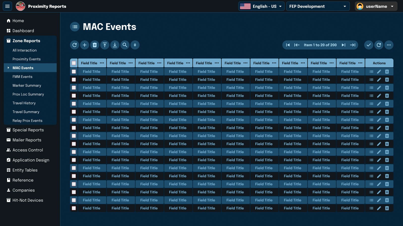403x226 pixels.
Task: Open the userName account dropdown
Action: click(376, 6)
